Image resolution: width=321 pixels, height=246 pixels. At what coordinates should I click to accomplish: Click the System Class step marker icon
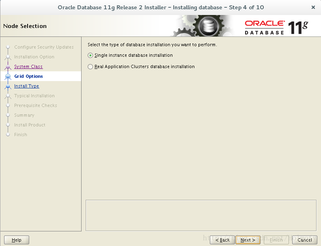click(8, 66)
